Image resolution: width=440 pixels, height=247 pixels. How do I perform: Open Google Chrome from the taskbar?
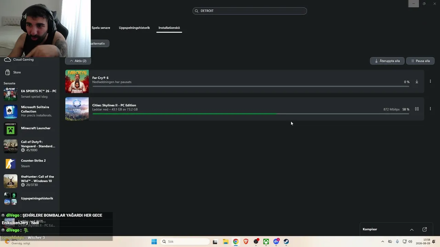click(x=236, y=242)
